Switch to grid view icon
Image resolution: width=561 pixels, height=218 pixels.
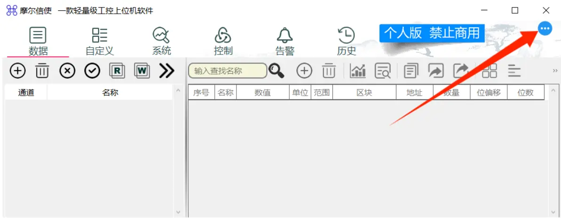pyautogui.click(x=490, y=71)
